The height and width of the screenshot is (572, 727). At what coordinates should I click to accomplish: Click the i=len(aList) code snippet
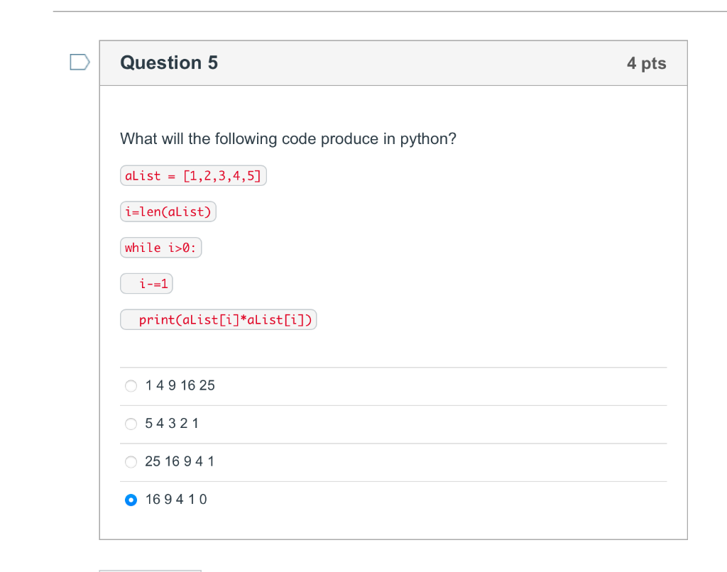point(168,211)
